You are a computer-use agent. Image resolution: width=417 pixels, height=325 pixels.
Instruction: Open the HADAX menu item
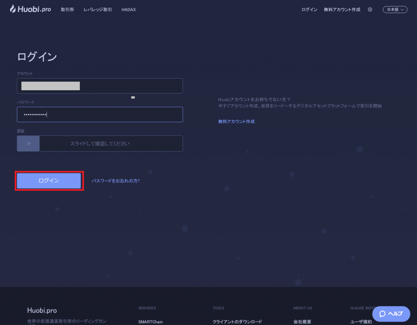(129, 10)
